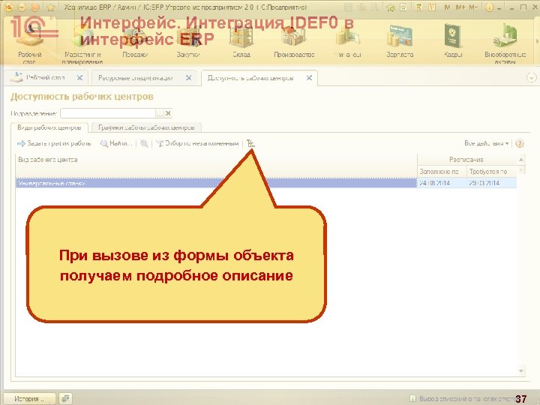The image size is (540, 405).
Task: Open the Все действия dropdown
Action: click(486, 143)
